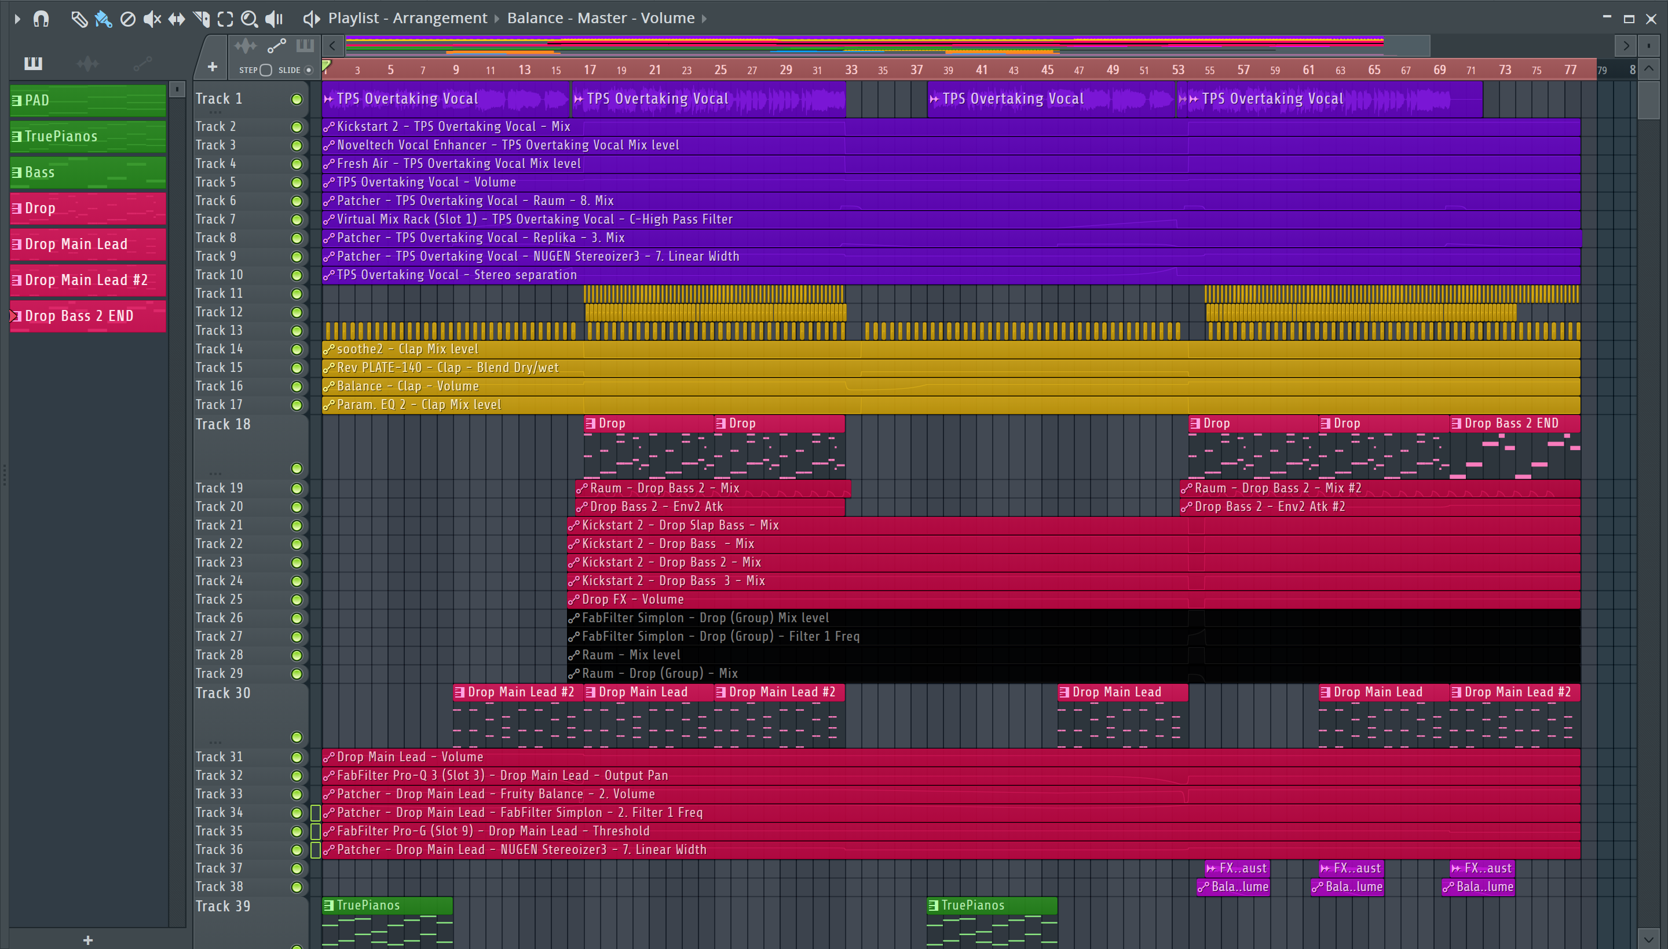Select the Delete tool
Screen dimensions: 1668x949
pyautogui.click(x=127, y=19)
